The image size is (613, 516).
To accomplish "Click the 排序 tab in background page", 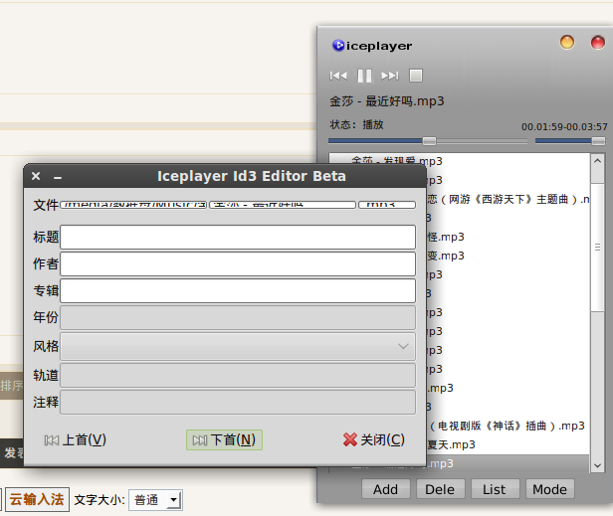I will coord(12,386).
